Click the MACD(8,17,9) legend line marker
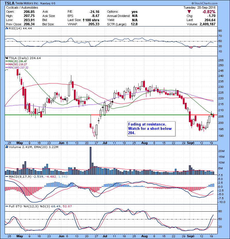230x239 pixels. click(7, 177)
